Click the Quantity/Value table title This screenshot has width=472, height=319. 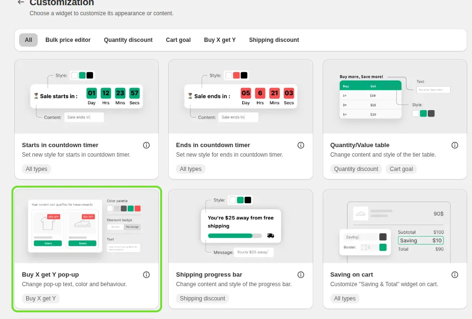point(359,145)
